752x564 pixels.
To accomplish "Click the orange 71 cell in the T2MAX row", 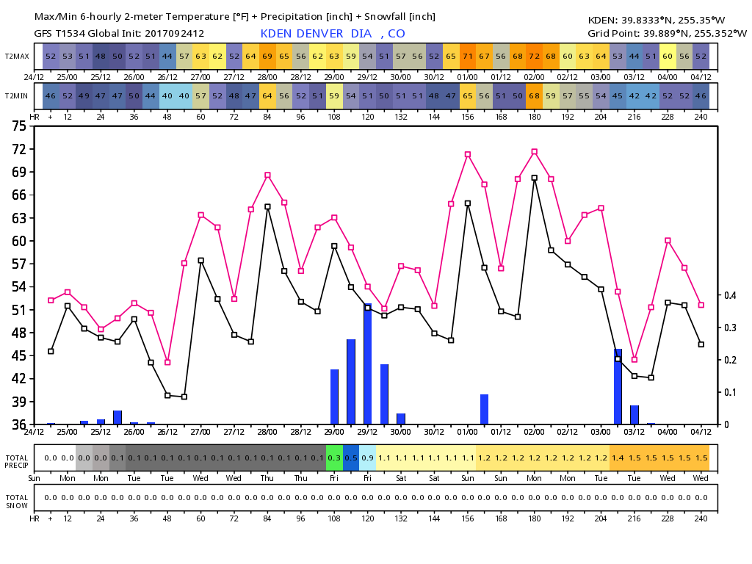I will pyautogui.click(x=468, y=56).
